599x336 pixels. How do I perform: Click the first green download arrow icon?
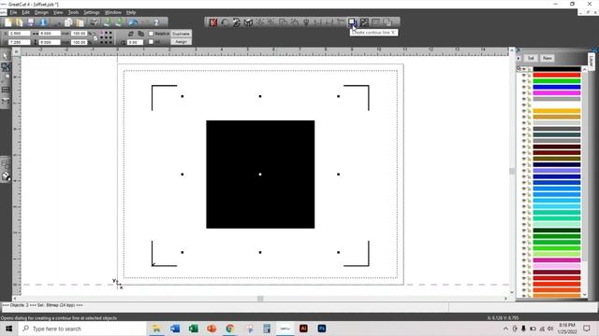108,22
